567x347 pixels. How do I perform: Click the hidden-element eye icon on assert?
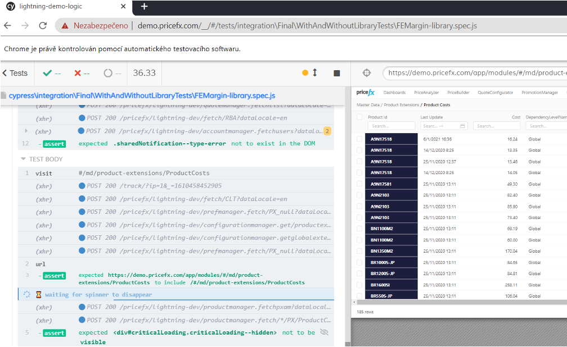[x=324, y=332]
